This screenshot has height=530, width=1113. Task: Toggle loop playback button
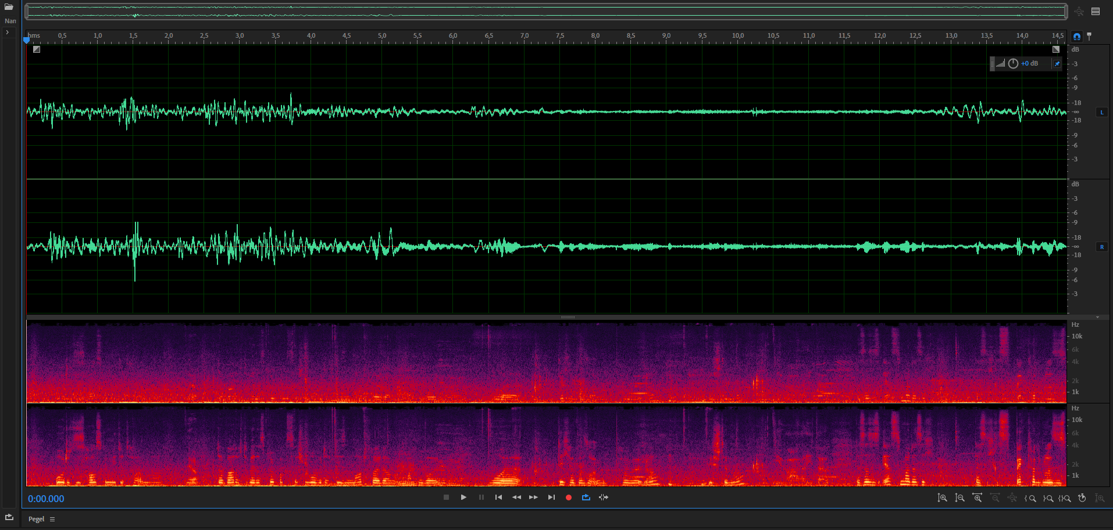point(586,497)
